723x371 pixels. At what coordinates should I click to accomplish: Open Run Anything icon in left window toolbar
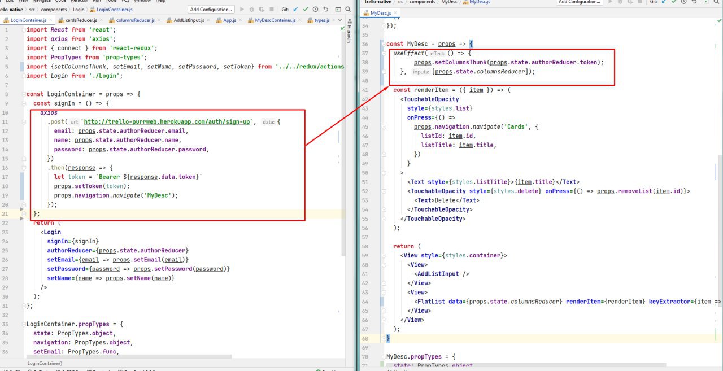[x=338, y=9]
